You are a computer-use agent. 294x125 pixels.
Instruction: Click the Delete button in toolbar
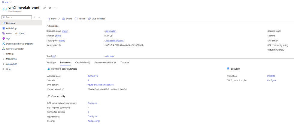[x=67, y=19]
